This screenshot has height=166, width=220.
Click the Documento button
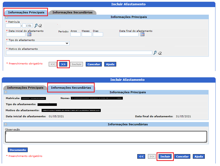point(18,150)
